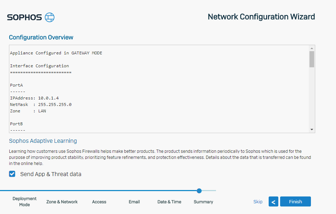Jump to the Deployment Mode step
The height and width of the screenshot is (214, 336).
click(24, 201)
